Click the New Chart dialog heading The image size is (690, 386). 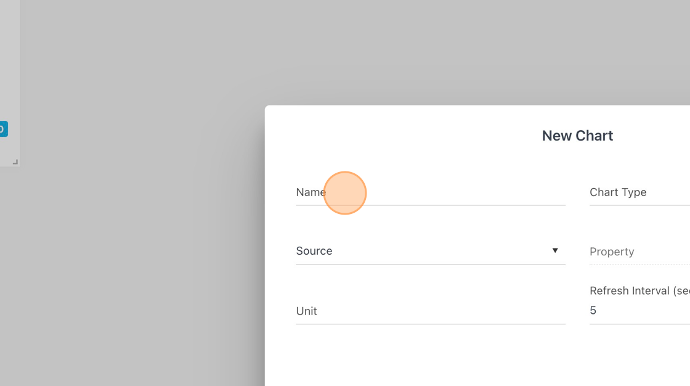[x=577, y=136]
